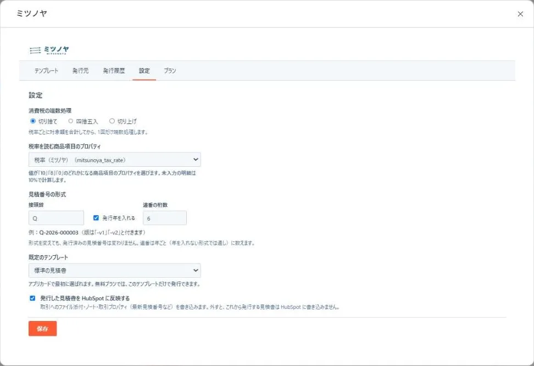Click the ミツノヤ logo image
Viewport: 534px width, 366px height.
[x=49, y=50]
